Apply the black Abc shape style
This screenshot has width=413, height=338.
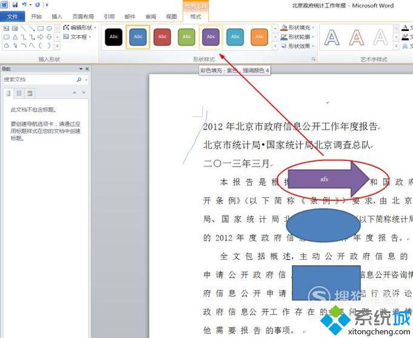(x=113, y=37)
